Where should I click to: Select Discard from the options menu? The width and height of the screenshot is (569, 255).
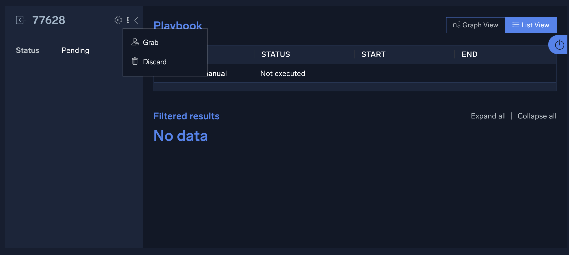(x=155, y=62)
